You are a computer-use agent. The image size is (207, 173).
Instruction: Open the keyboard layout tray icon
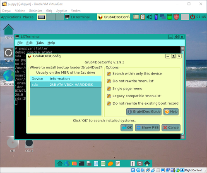click(x=136, y=17)
